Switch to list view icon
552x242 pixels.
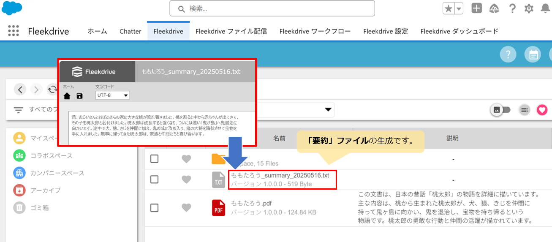(x=525, y=110)
